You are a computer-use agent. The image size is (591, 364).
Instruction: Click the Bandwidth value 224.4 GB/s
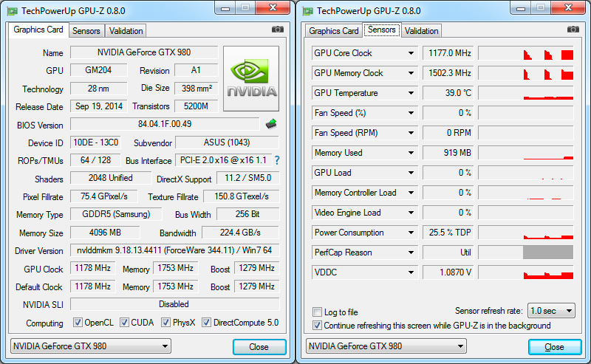241,233
